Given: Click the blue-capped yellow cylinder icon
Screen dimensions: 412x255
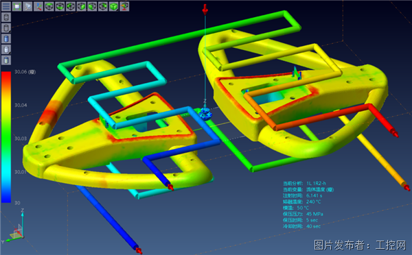Looking at the screenshot, I should [6, 60].
